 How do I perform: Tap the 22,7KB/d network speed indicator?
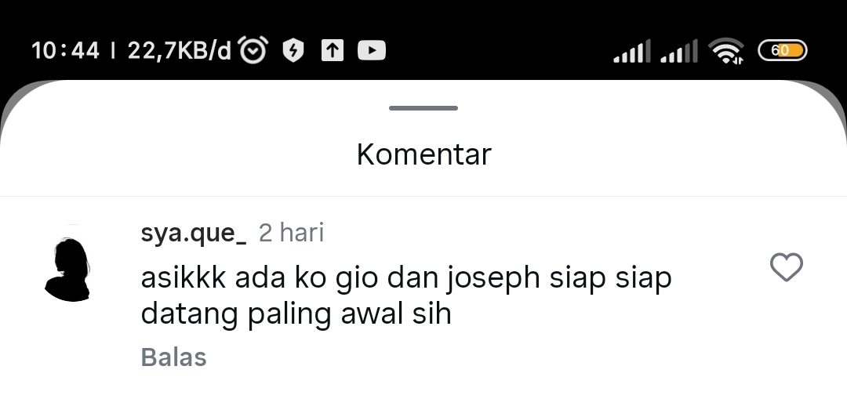click(x=180, y=51)
